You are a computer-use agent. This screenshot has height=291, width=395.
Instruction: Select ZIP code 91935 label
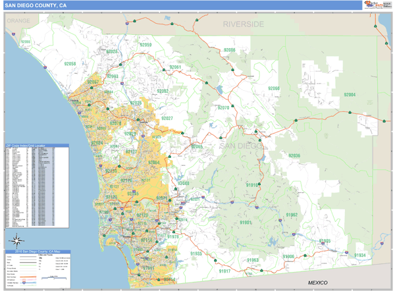click(196, 253)
